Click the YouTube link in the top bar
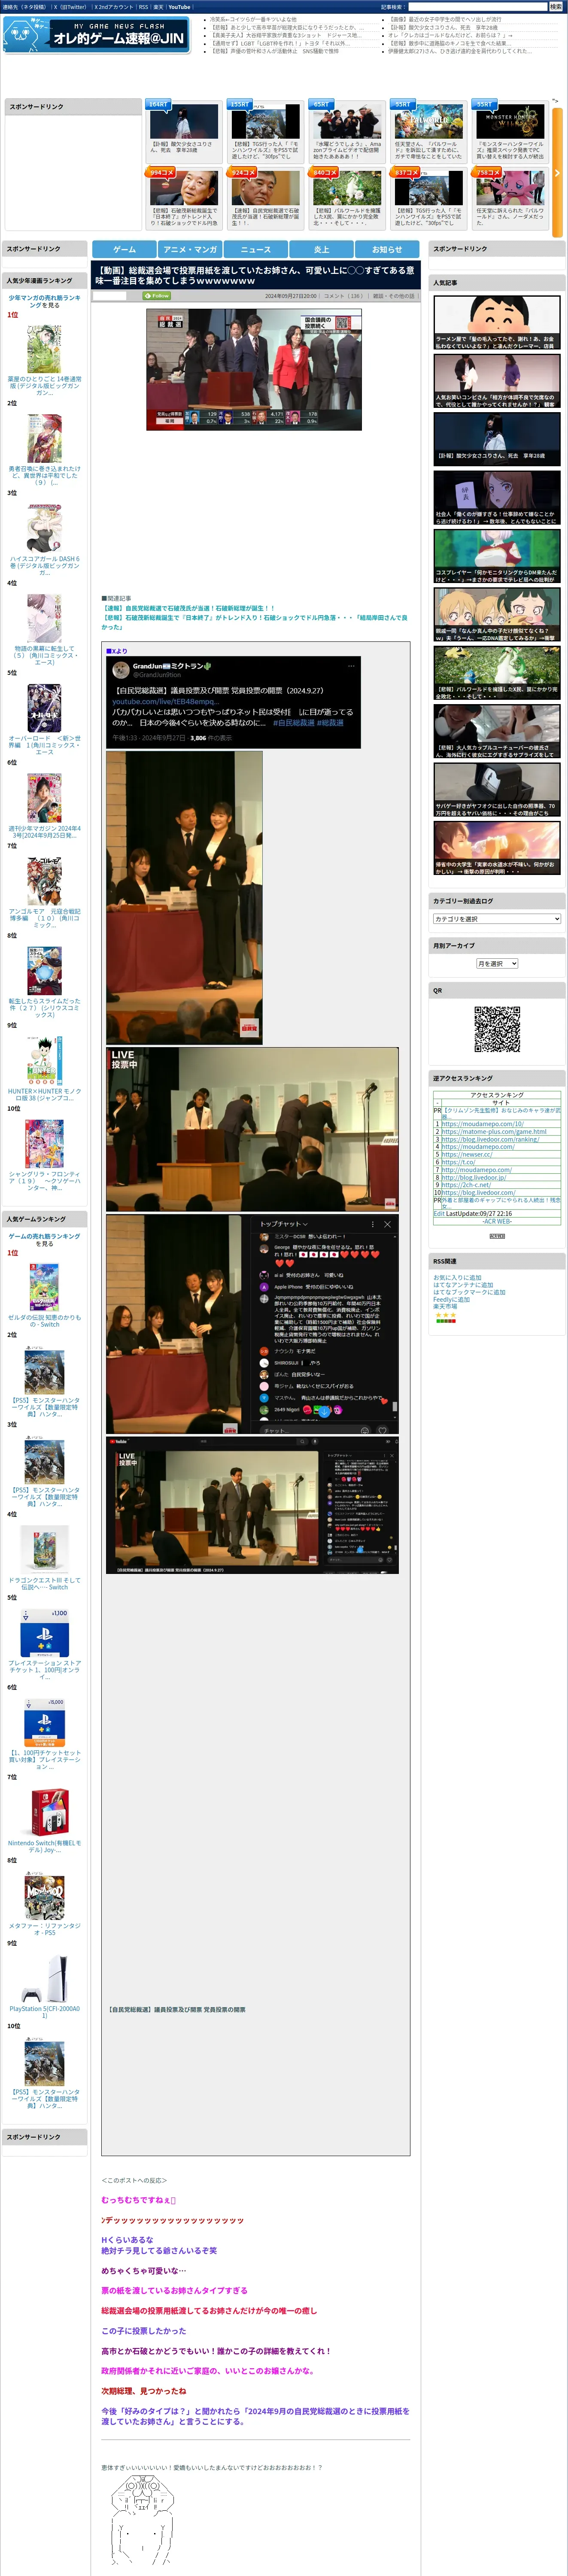The image size is (568, 2576). coord(179,7)
